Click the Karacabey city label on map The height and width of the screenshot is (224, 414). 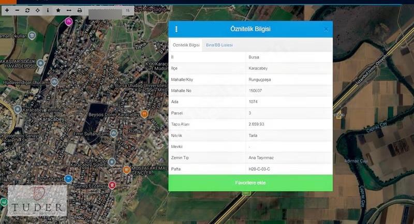pos(52,120)
